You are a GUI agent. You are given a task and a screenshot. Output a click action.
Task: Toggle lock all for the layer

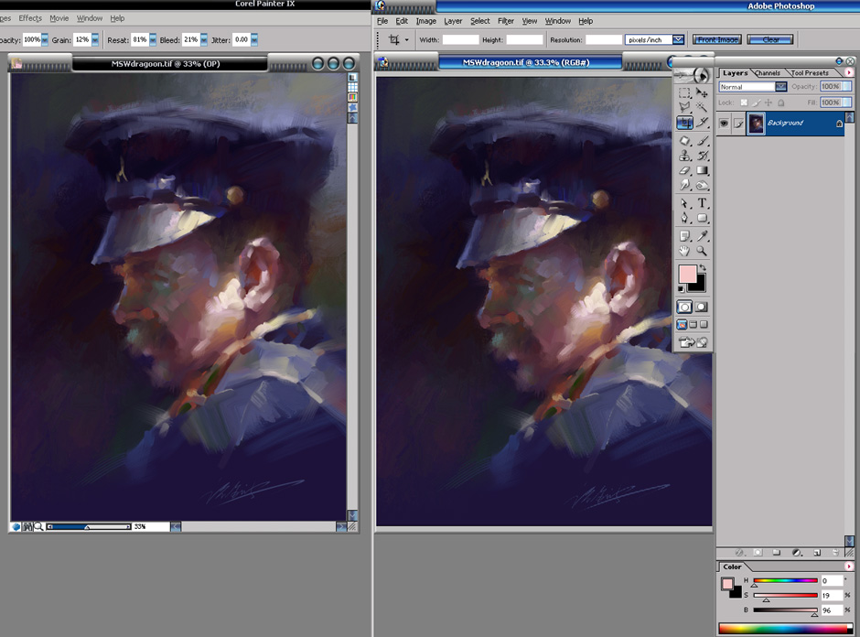coord(781,103)
